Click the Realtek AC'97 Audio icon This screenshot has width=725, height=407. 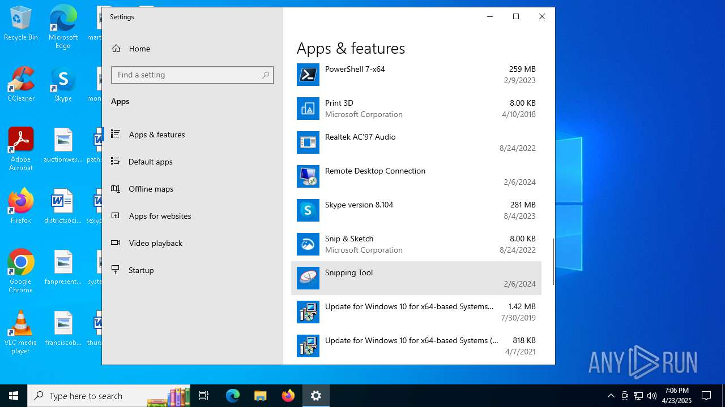point(308,142)
